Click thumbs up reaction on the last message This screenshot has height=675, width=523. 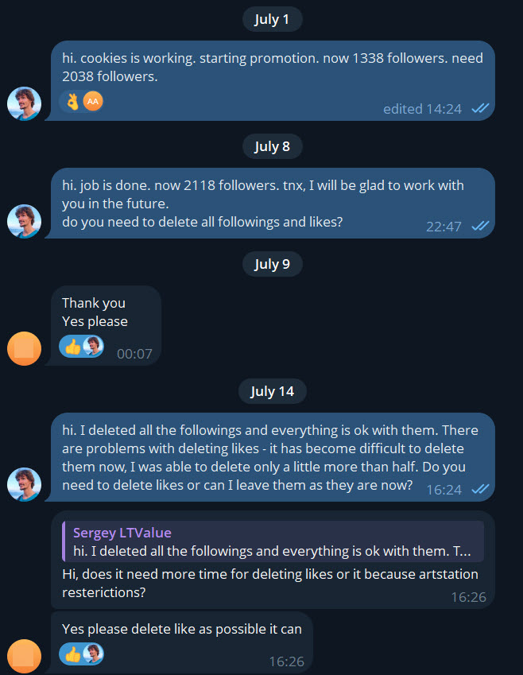pos(73,654)
